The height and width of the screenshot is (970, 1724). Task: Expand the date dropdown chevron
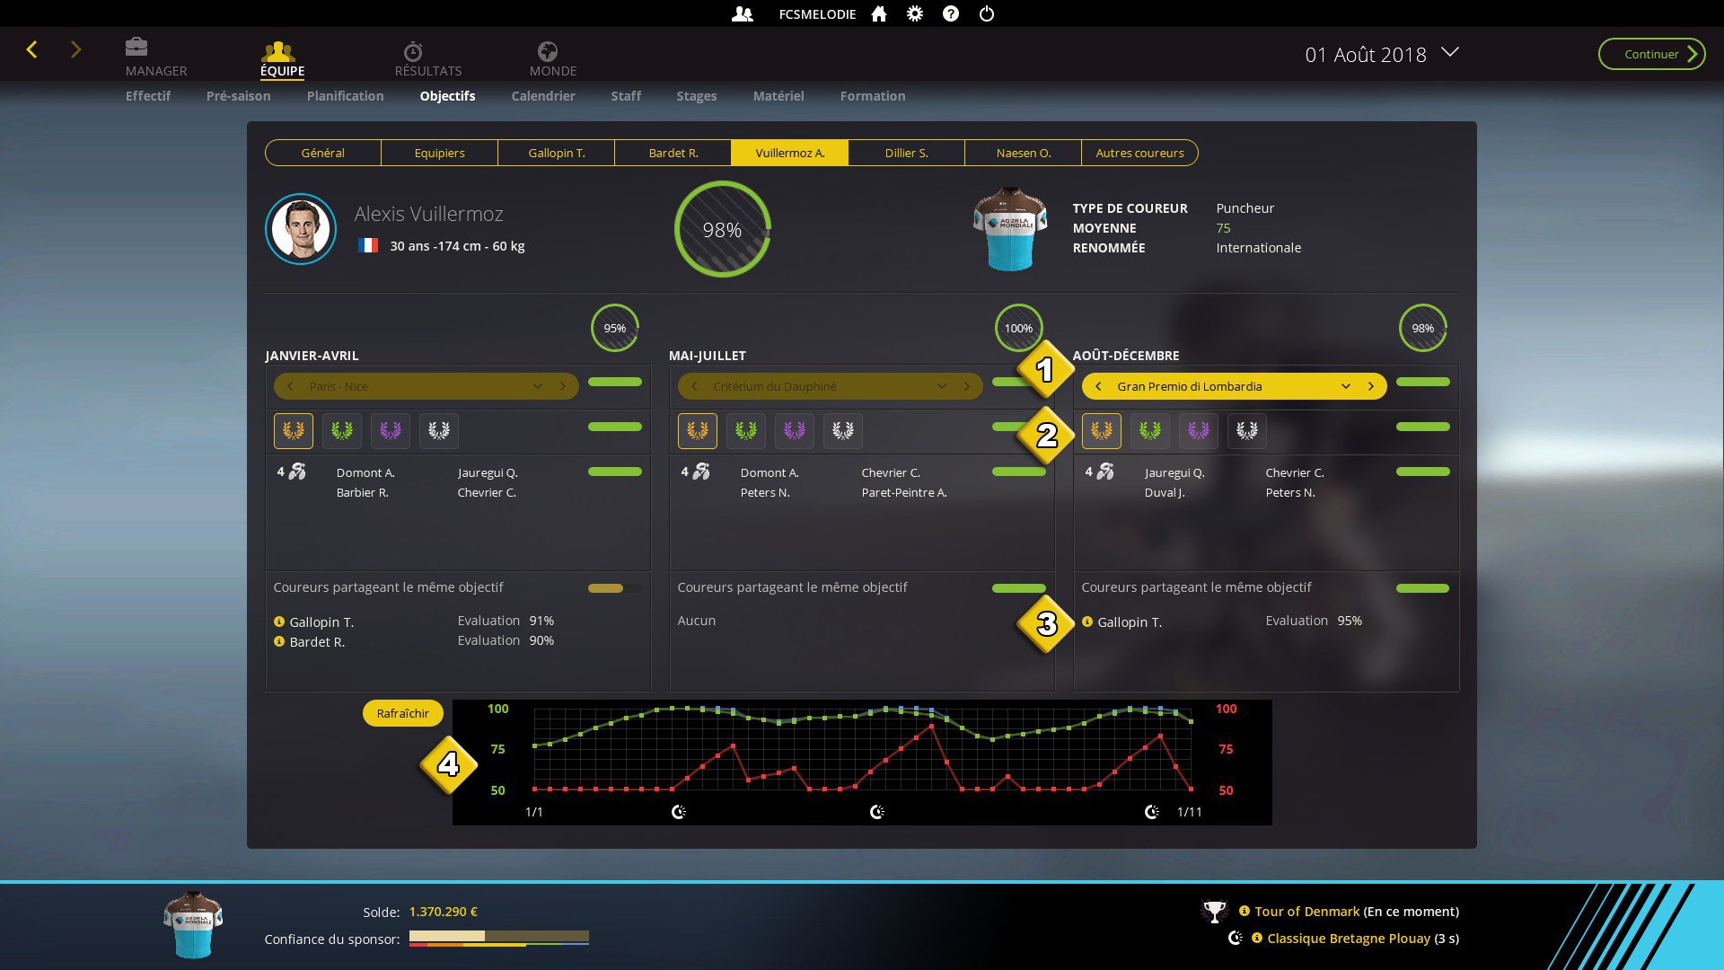point(1450,52)
